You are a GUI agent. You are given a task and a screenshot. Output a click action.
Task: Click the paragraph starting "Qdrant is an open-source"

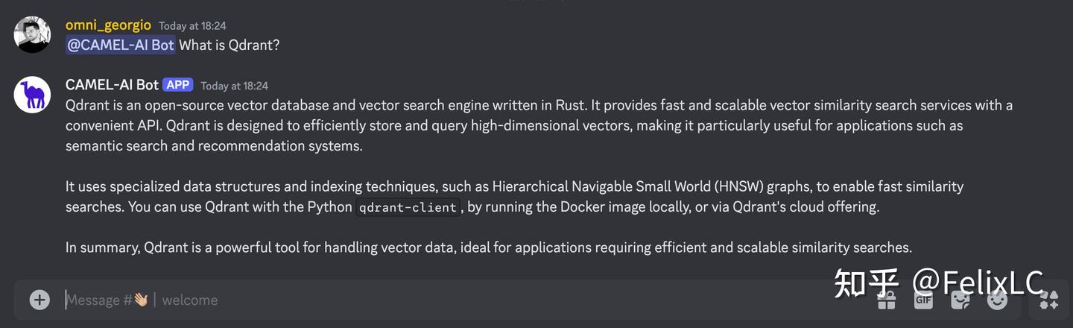522,125
